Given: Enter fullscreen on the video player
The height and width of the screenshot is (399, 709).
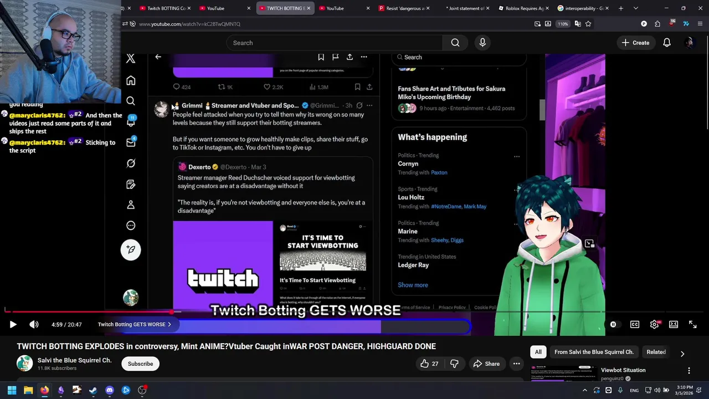Looking at the screenshot, I should (x=692, y=325).
